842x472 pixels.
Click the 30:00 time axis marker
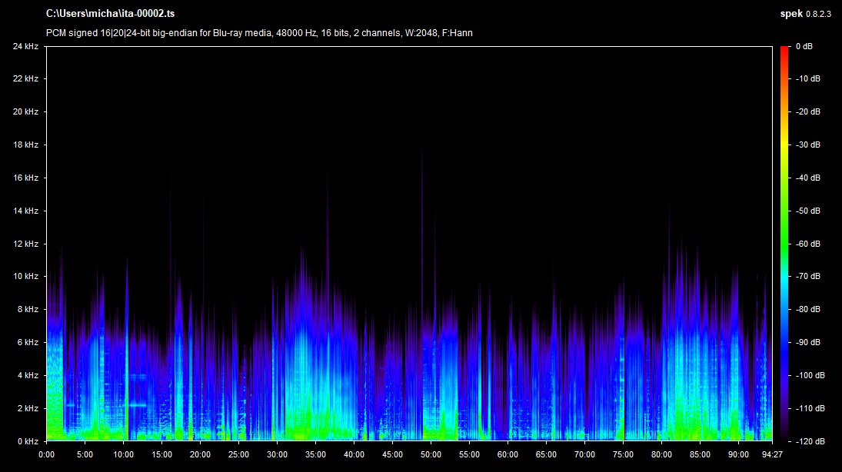277,454
